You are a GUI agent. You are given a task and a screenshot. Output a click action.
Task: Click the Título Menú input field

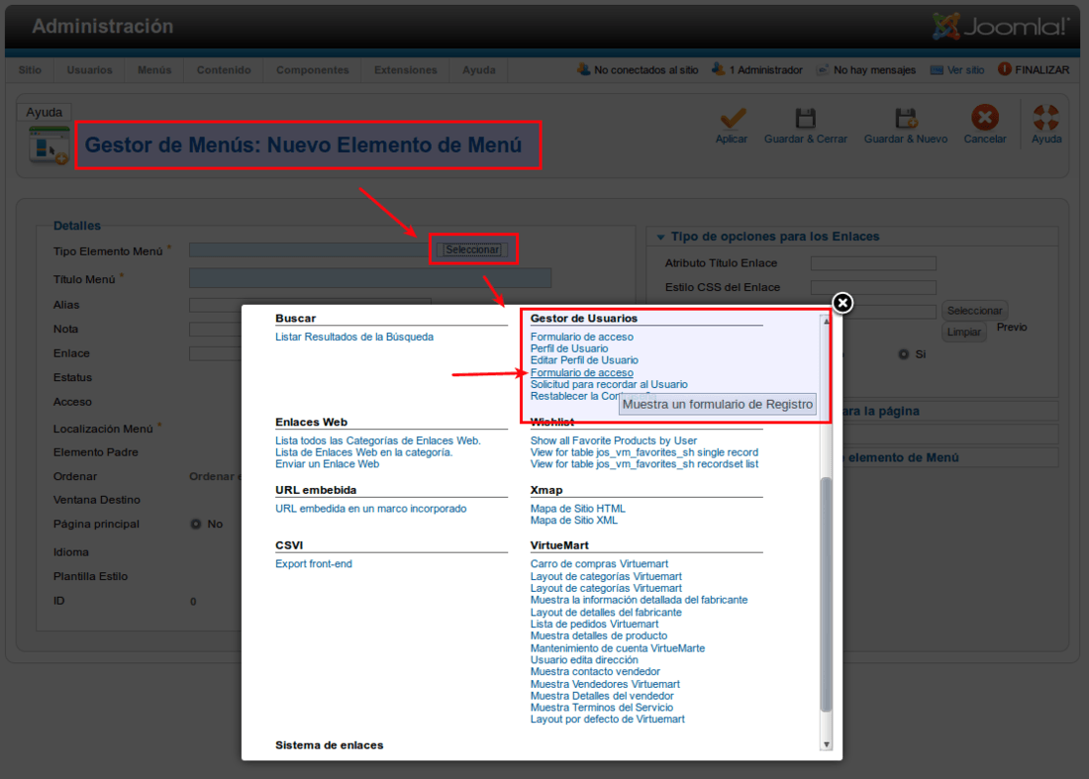pyautogui.click(x=370, y=278)
